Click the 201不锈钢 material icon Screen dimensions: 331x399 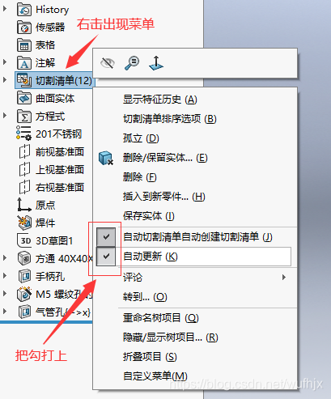click(x=23, y=134)
